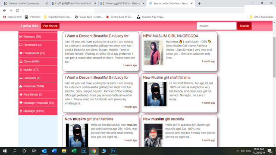The image size is (276, 155).
Task: Open Word from the taskbar
Action: (x=54, y=151)
